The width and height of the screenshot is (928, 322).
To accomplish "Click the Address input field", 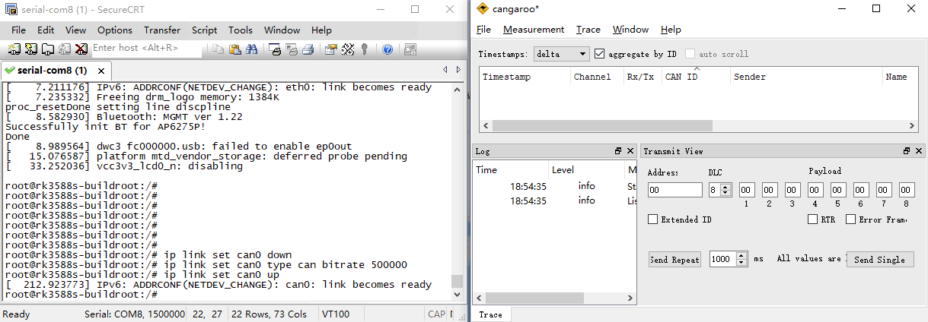I will point(674,190).
